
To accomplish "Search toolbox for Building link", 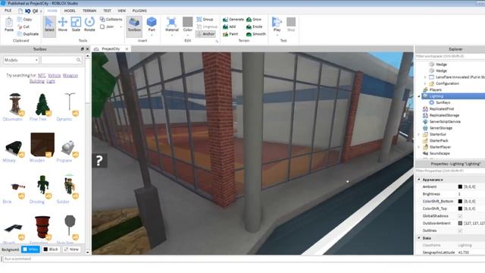I will [37, 81].
